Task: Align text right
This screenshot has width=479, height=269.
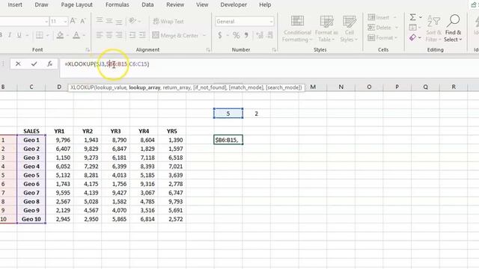Action: 119,35
